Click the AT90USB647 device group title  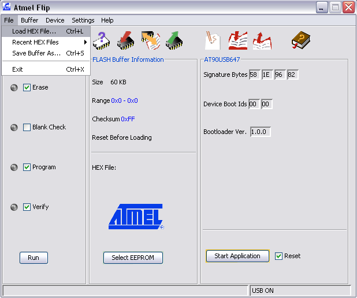(x=222, y=59)
